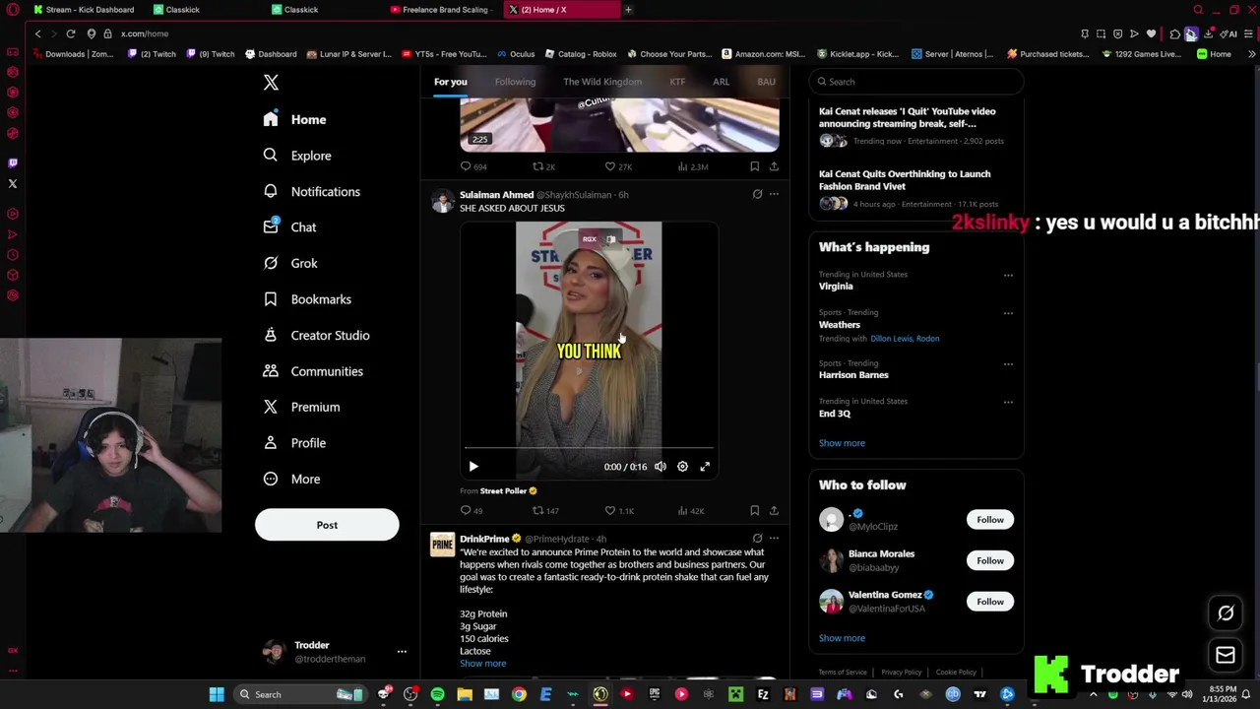Switch to The Wild Kingdom tab
Image resolution: width=1260 pixels, height=709 pixels.
click(x=602, y=82)
